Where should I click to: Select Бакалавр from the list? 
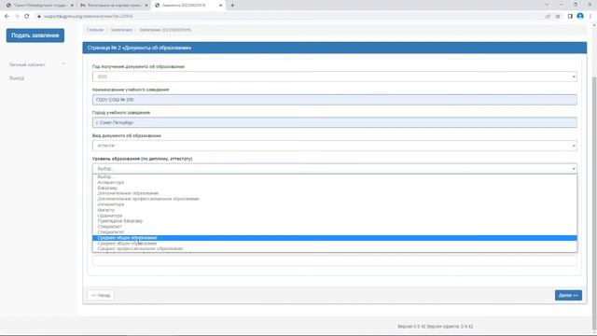click(x=335, y=188)
